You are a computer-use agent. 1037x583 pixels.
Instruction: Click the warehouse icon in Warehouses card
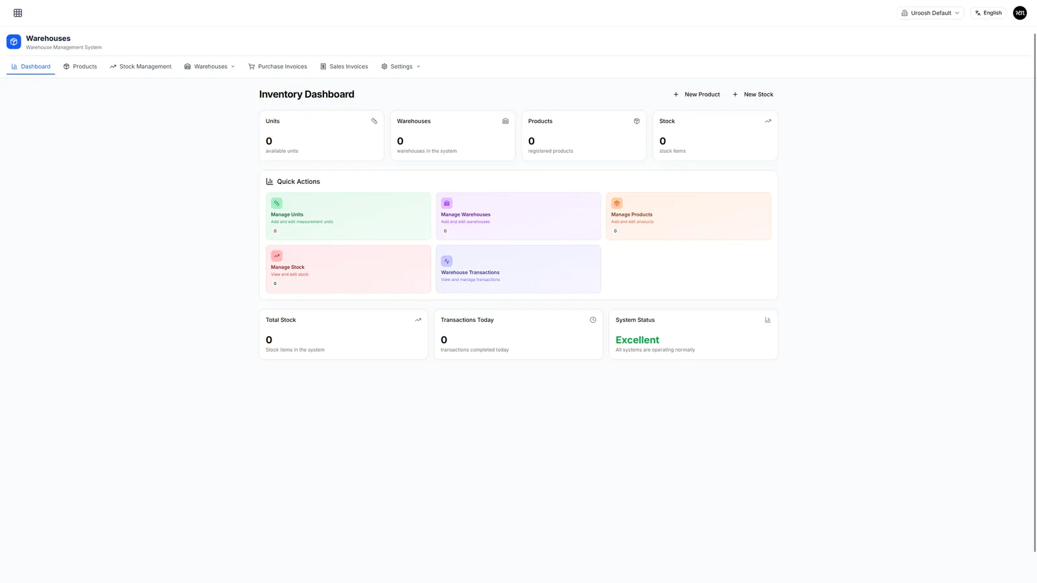pos(506,121)
